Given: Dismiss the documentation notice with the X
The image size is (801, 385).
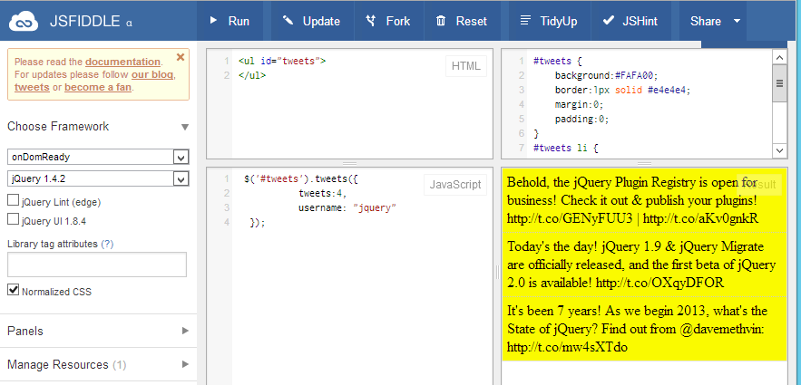Looking at the screenshot, I should (x=180, y=57).
